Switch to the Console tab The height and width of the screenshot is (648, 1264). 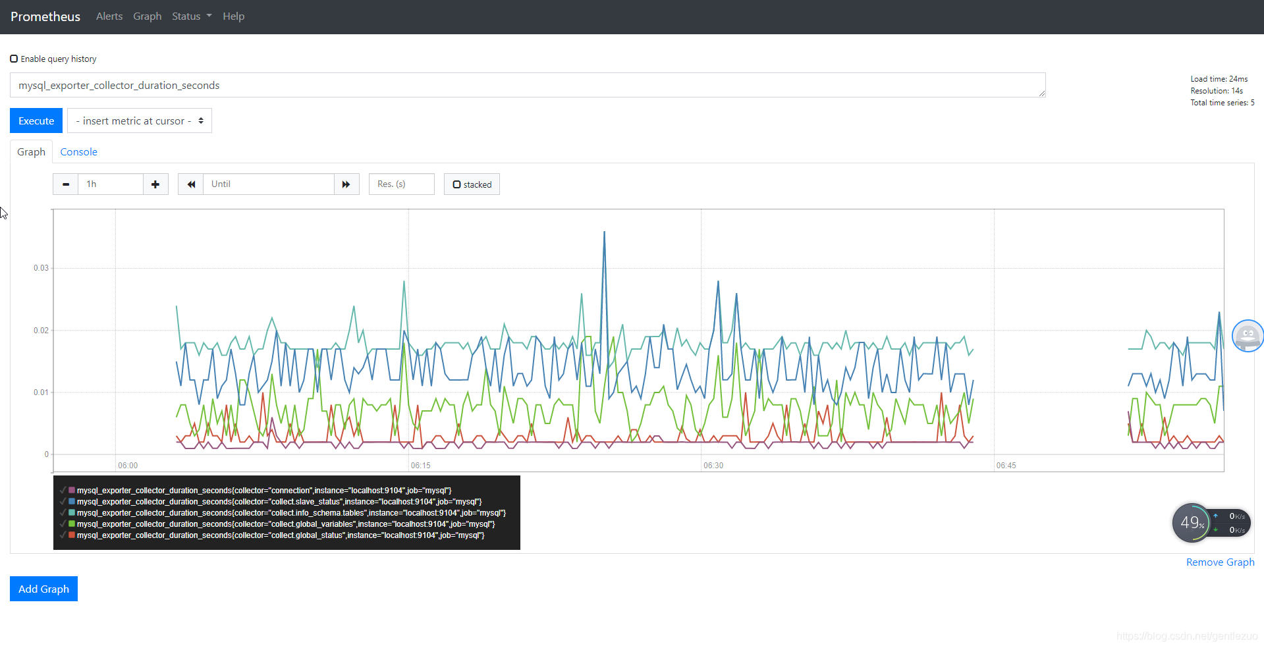tap(79, 151)
